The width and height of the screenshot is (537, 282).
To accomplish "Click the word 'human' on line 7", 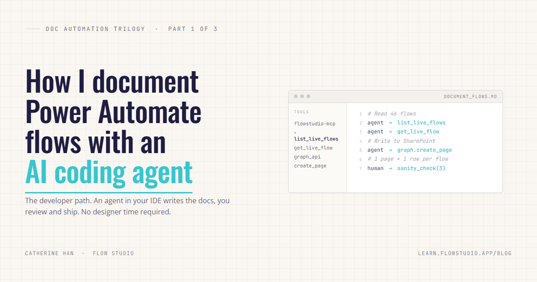I will tap(375, 168).
